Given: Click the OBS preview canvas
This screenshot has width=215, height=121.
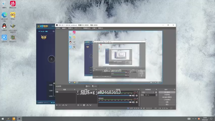Looking at the screenshot, I should tap(116, 57).
